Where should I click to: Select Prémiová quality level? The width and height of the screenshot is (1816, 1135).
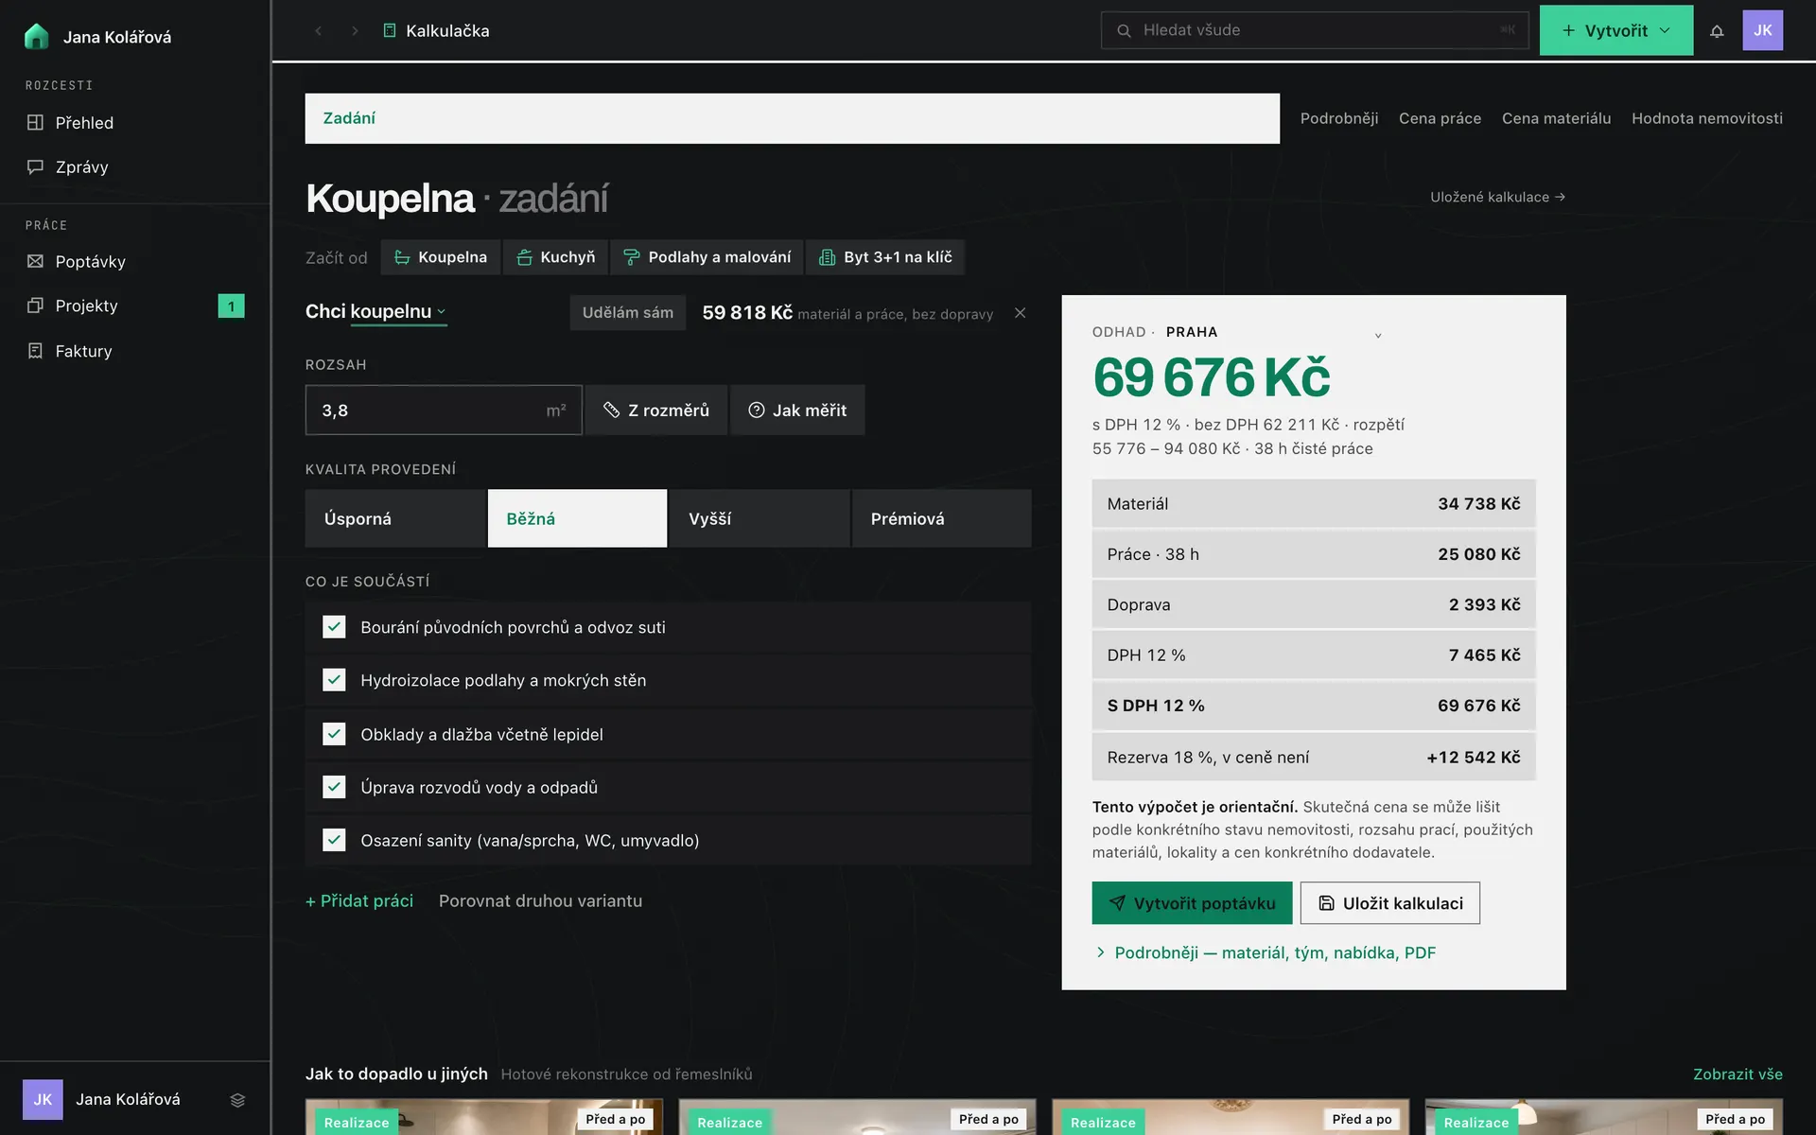941,518
